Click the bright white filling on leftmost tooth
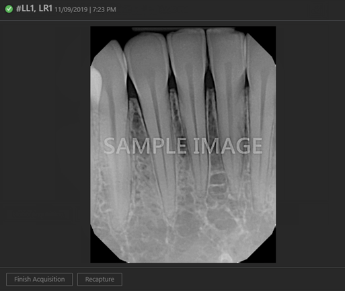 point(95,86)
